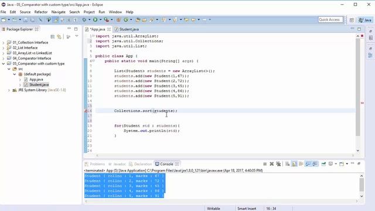This screenshot has height=211, width=375.
Task: Switch to the Student.java editor tab
Action: (x=127, y=29)
